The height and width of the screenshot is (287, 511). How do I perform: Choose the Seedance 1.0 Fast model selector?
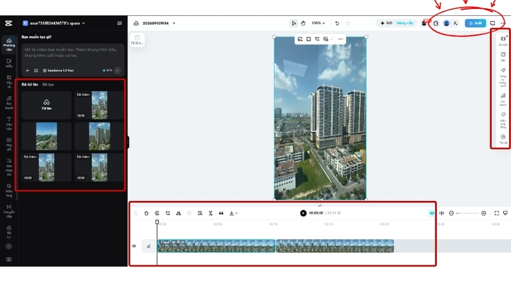58,70
